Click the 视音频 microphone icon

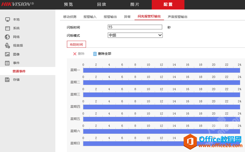pos(8,46)
